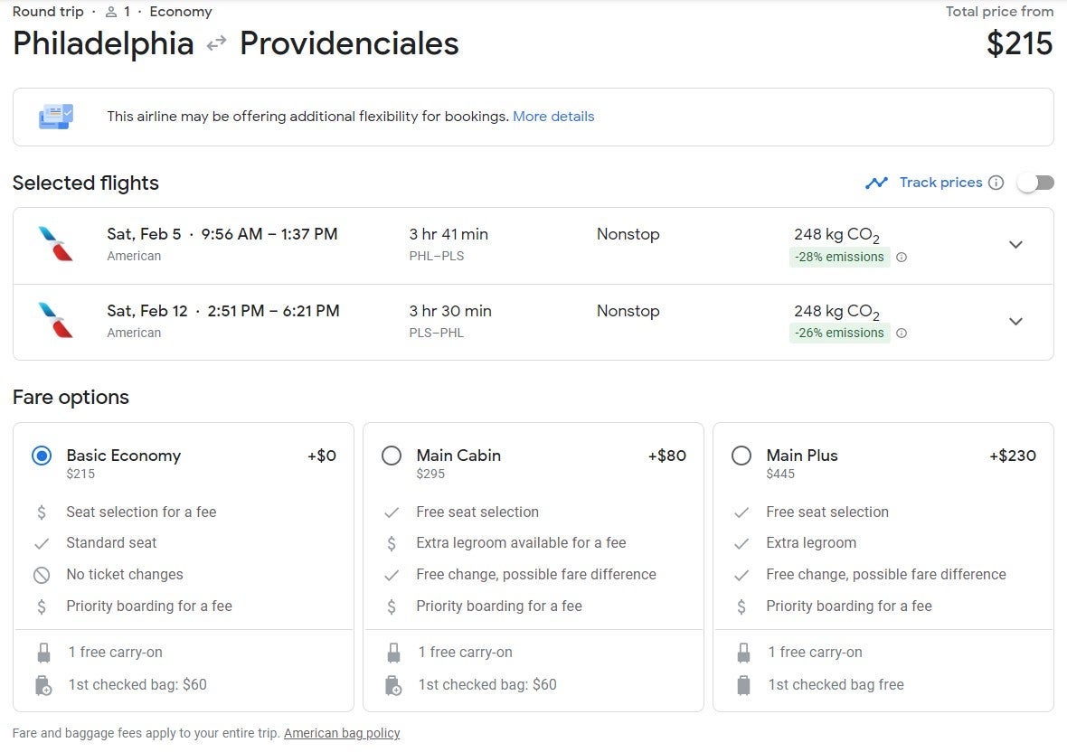This screenshot has height=752, width=1067.
Task: Click the Track prices info icon
Action: coord(996,183)
